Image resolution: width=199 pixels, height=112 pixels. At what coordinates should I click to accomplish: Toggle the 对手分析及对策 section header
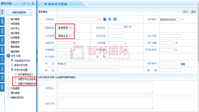(x=57, y=77)
